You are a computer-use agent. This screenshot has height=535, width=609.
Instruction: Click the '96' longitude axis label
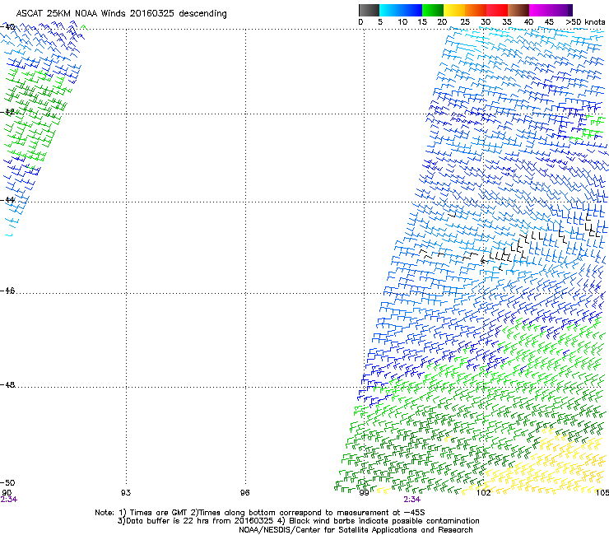point(244,493)
